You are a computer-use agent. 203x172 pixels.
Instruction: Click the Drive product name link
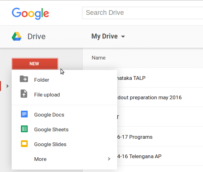[x=37, y=36]
